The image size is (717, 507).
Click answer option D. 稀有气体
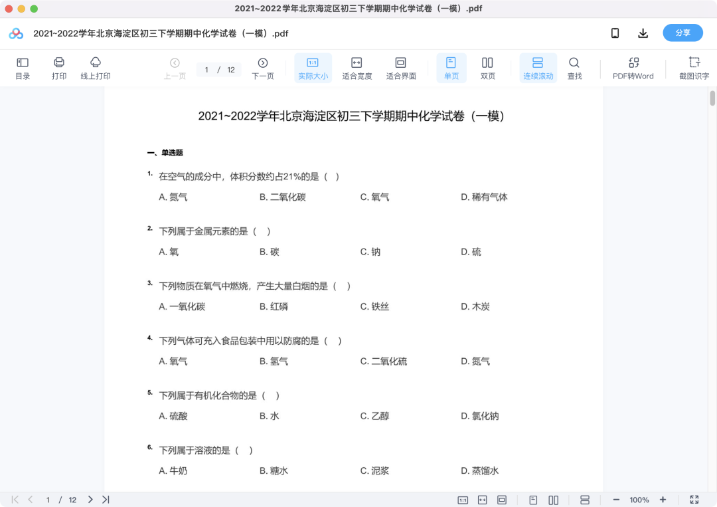(484, 197)
